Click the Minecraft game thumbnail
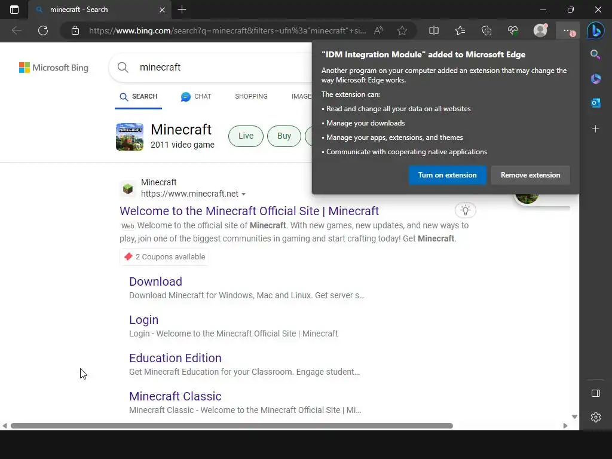 coord(130,137)
